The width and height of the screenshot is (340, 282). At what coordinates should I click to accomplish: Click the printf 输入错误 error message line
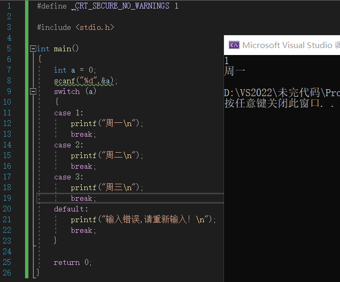click(143, 220)
